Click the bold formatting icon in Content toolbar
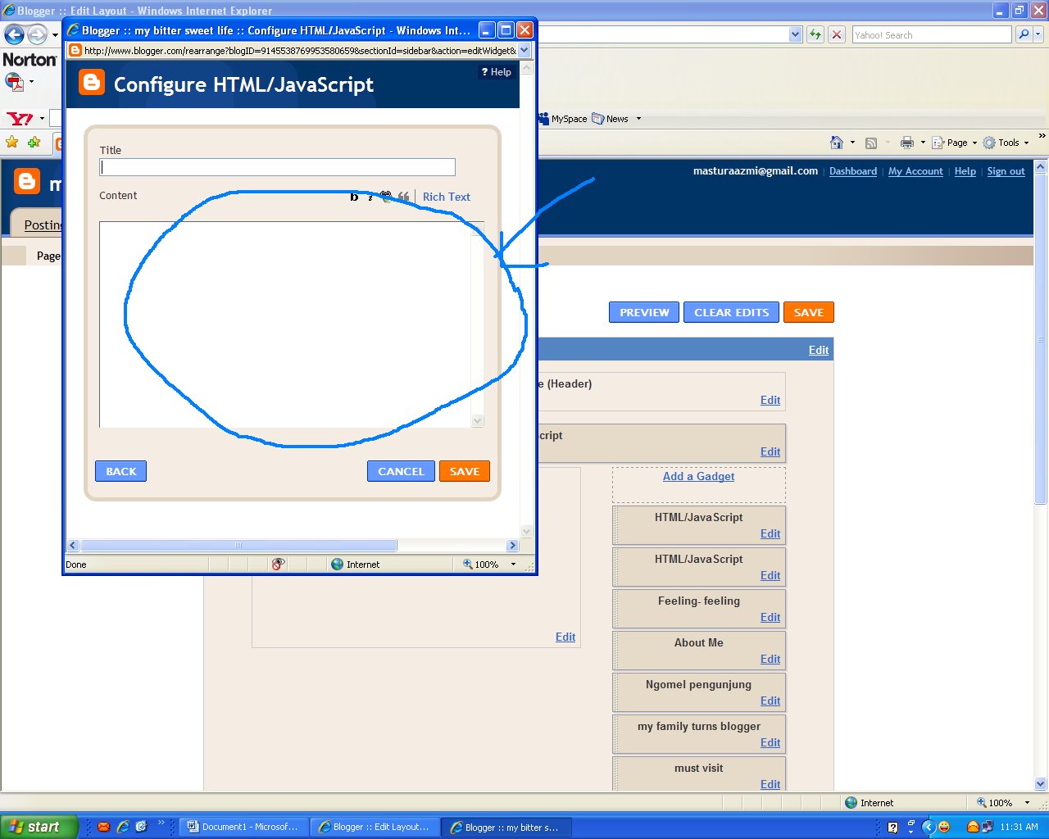 354,197
